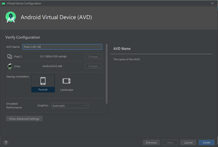Click the Oreo system image icon
Image resolution: width=218 pixels, height=147 pixels.
pos(10,66)
